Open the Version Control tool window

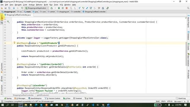point(52,98)
